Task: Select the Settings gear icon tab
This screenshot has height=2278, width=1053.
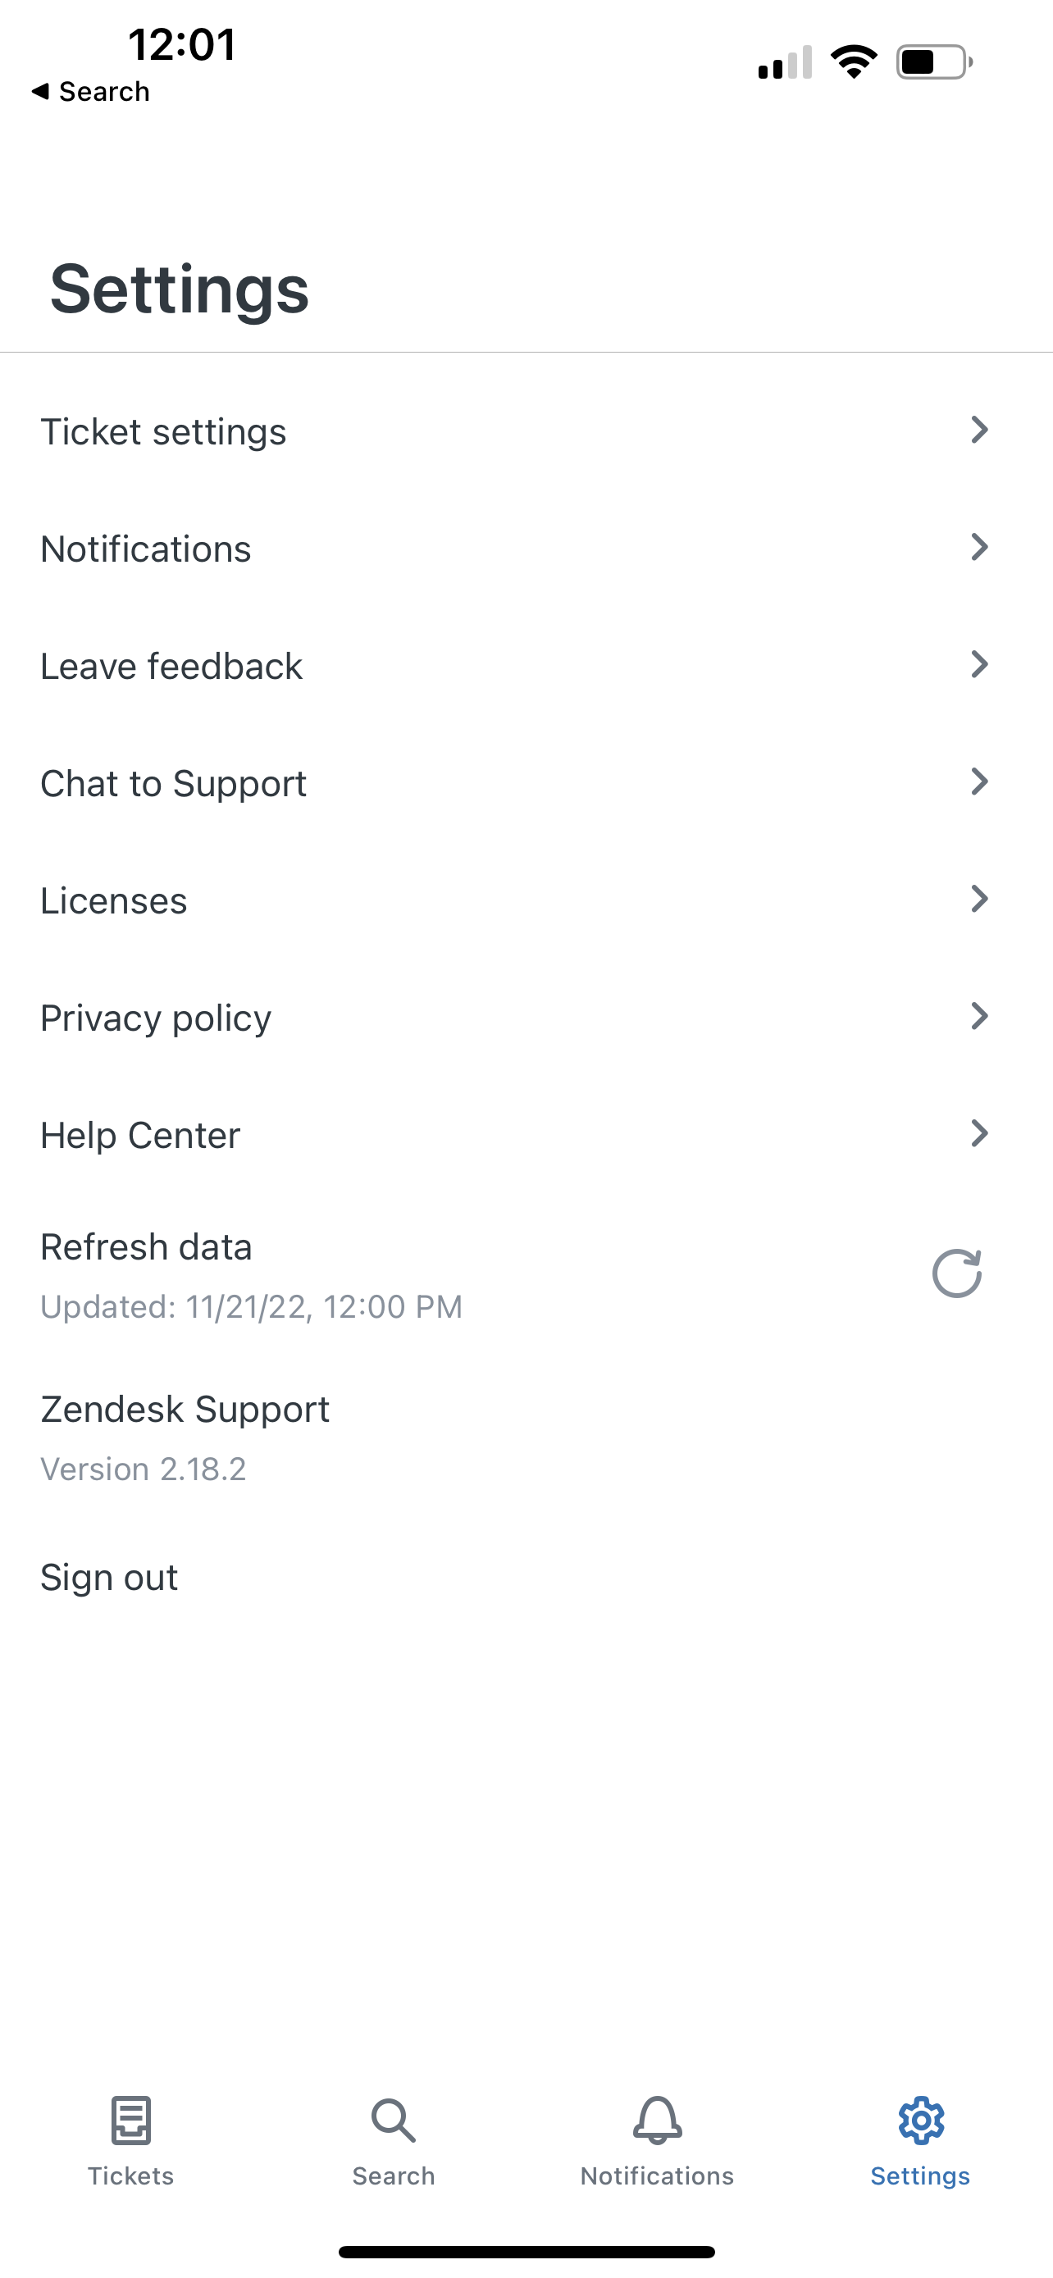Action: pyautogui.click(x=920, y=2121)
